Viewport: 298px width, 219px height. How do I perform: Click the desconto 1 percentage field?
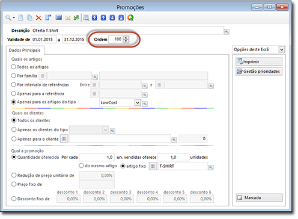point(68,199)
